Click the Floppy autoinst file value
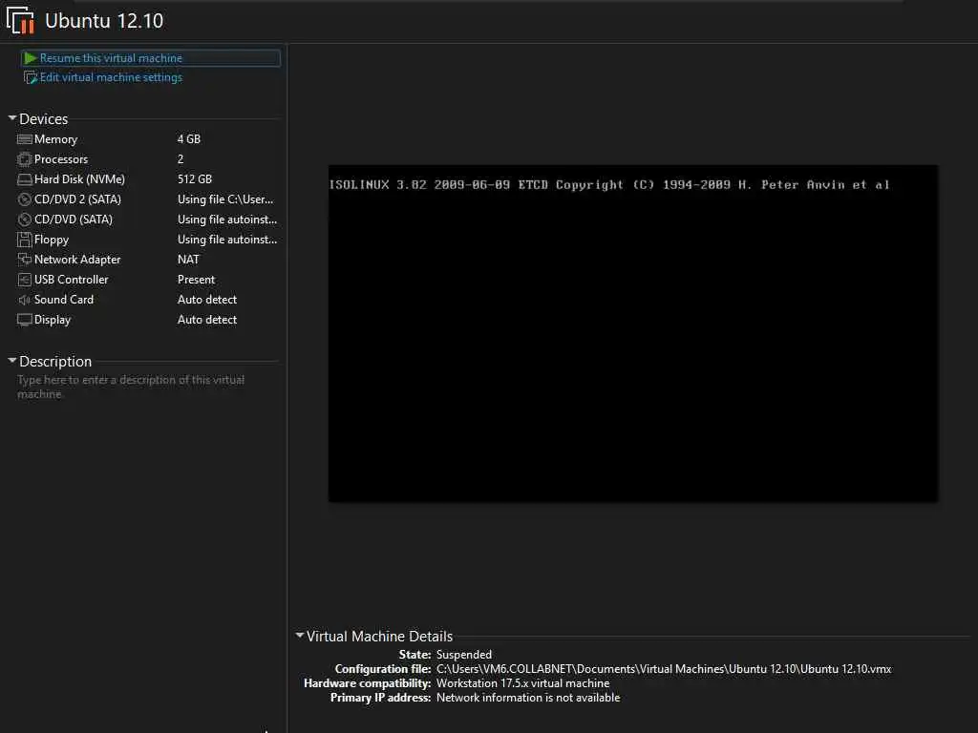 [x=227, y=240]
